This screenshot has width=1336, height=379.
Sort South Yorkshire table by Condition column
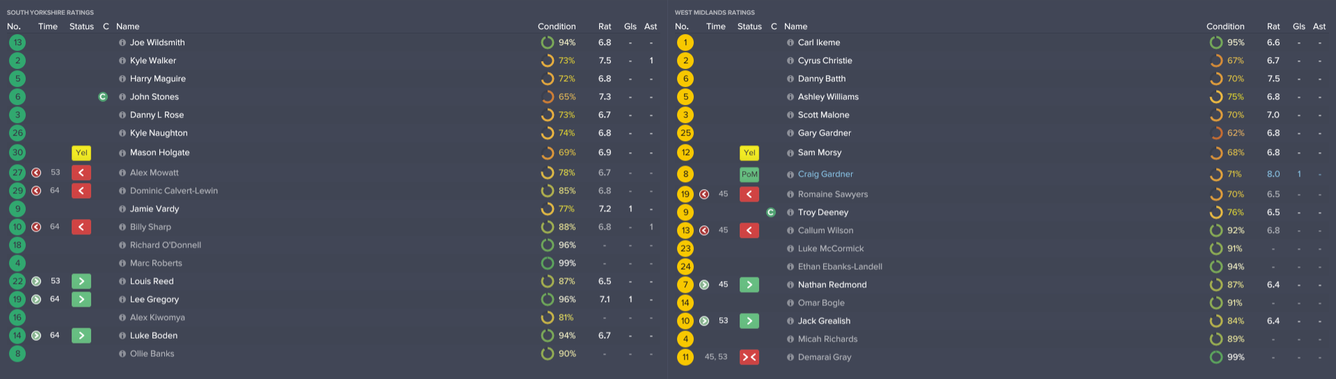tap(557, 26)
